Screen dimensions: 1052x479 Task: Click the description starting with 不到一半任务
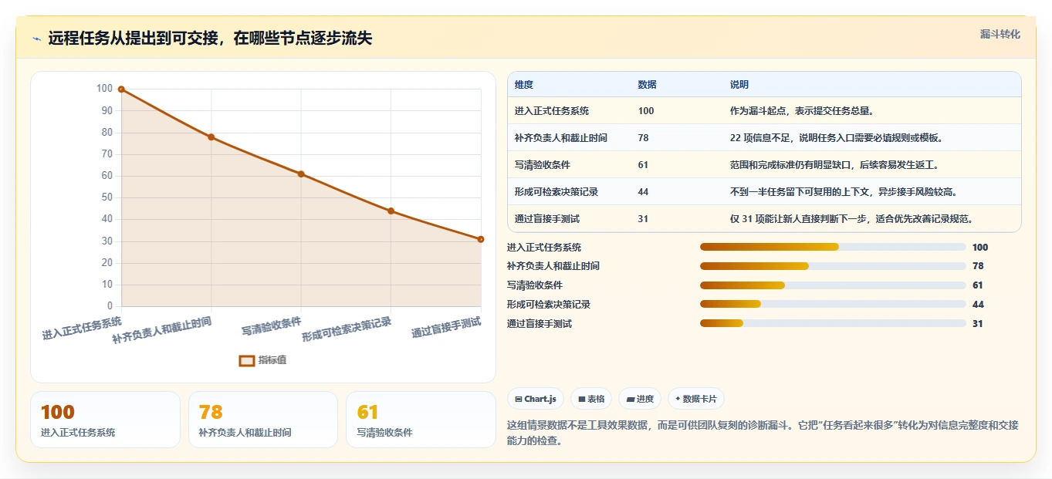click(844, 192)
